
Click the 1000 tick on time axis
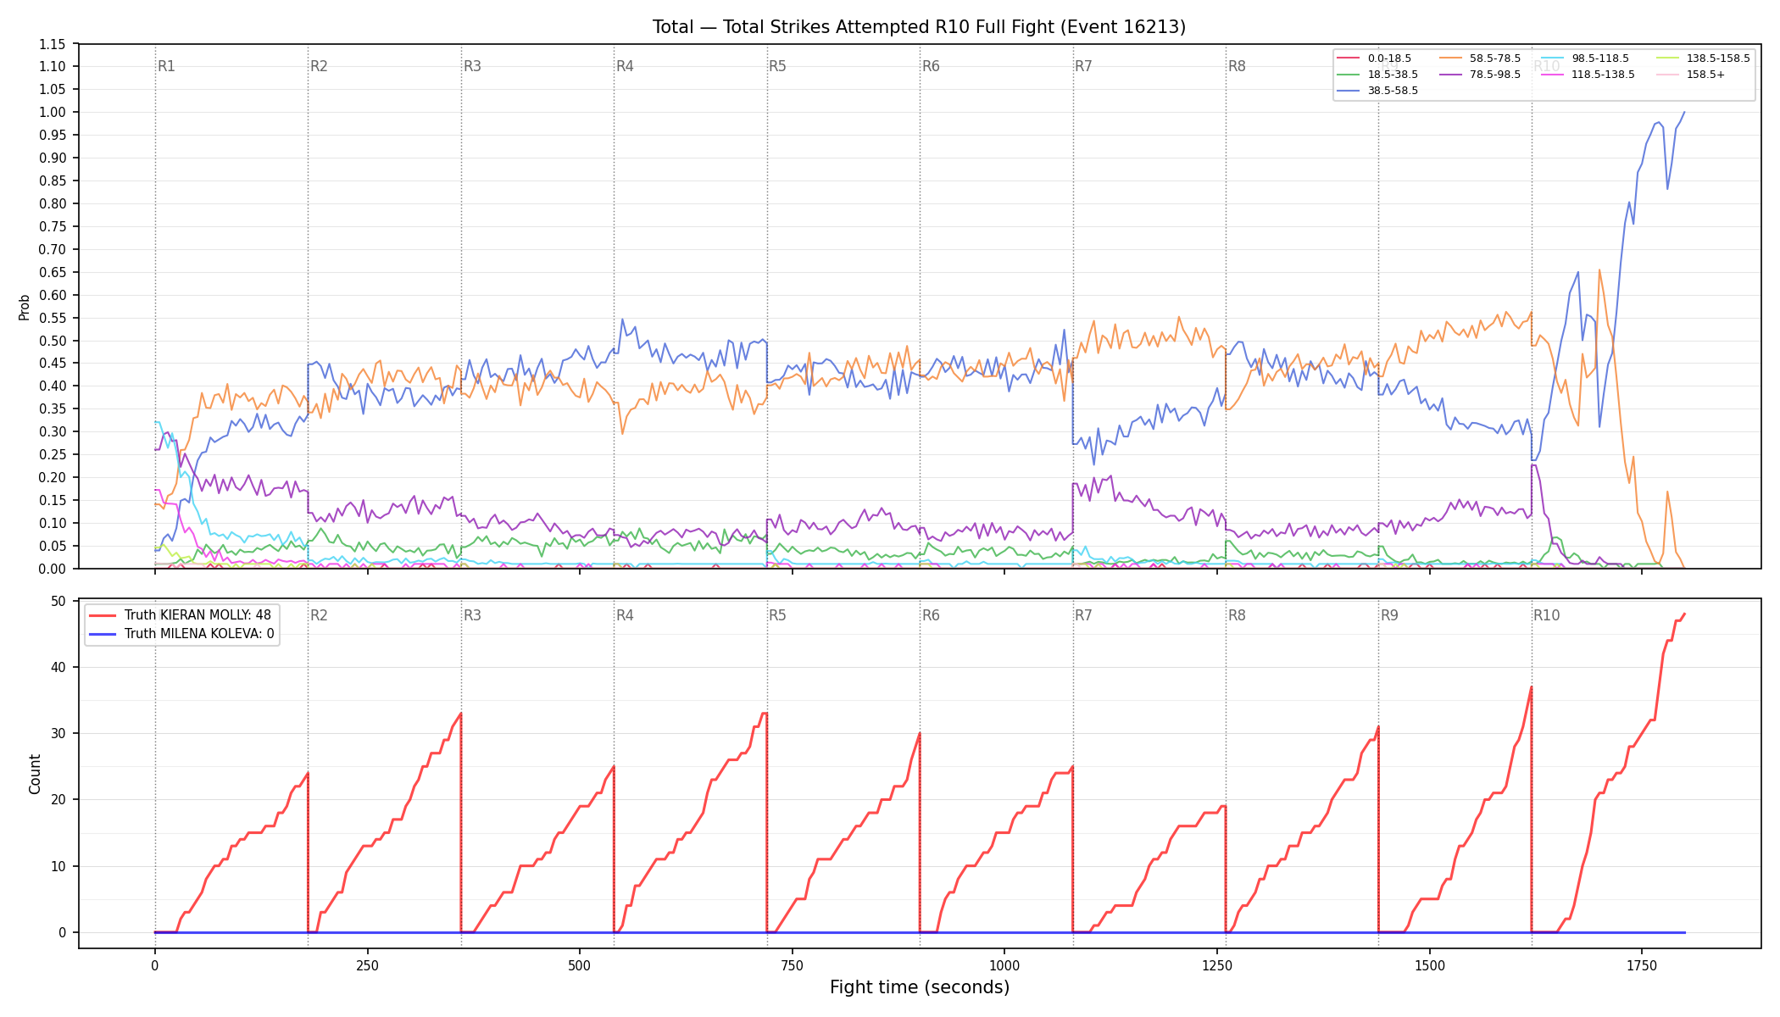[1004, 965]
